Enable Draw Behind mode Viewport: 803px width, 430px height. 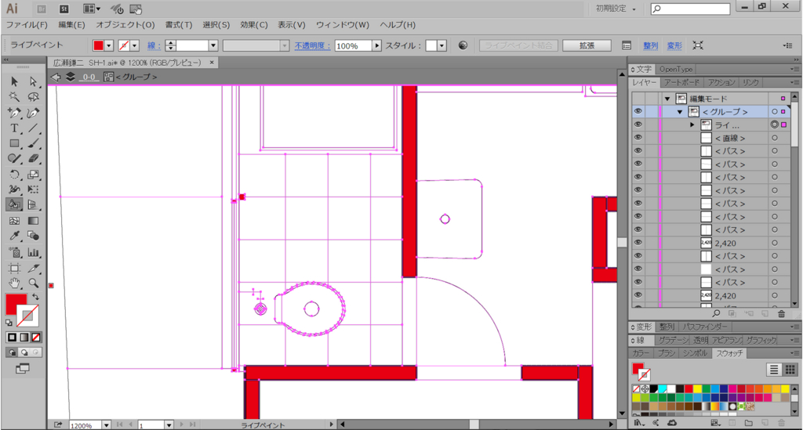point(24,352)
